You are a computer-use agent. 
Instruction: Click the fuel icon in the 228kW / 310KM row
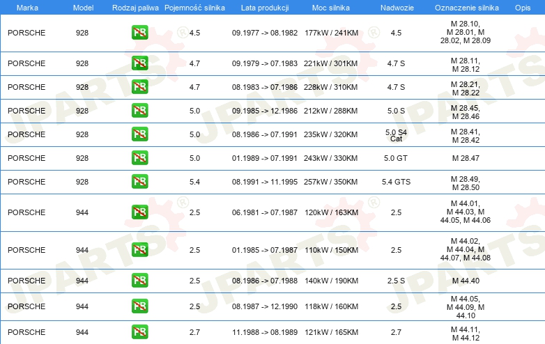point(139,87)
